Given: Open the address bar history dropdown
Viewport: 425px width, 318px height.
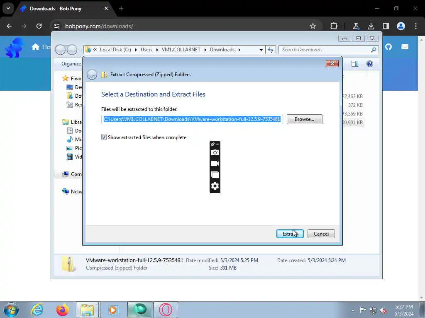Looking at the screenshot, I should 261,50.
